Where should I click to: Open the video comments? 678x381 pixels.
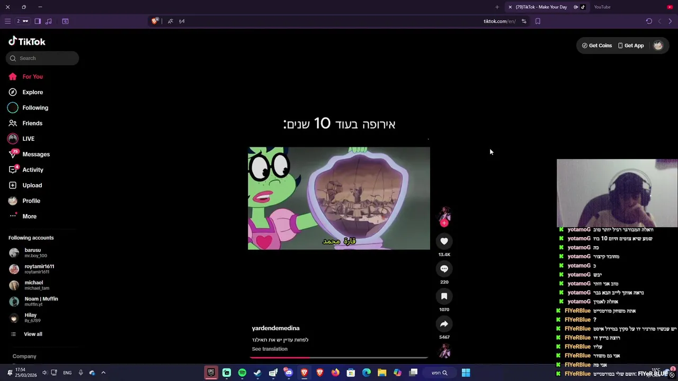tap(444, 269)
